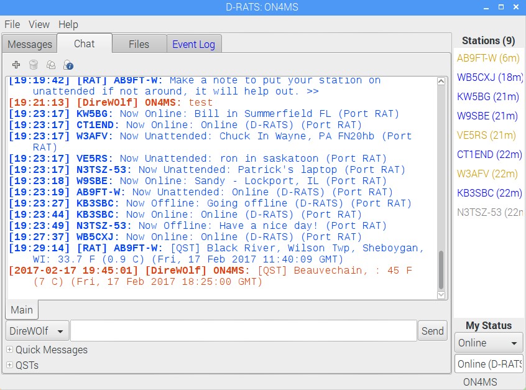This screenshot has height=390, width=526.
Task: Select station CT1END in Stations list
Action: pos(488,155)
